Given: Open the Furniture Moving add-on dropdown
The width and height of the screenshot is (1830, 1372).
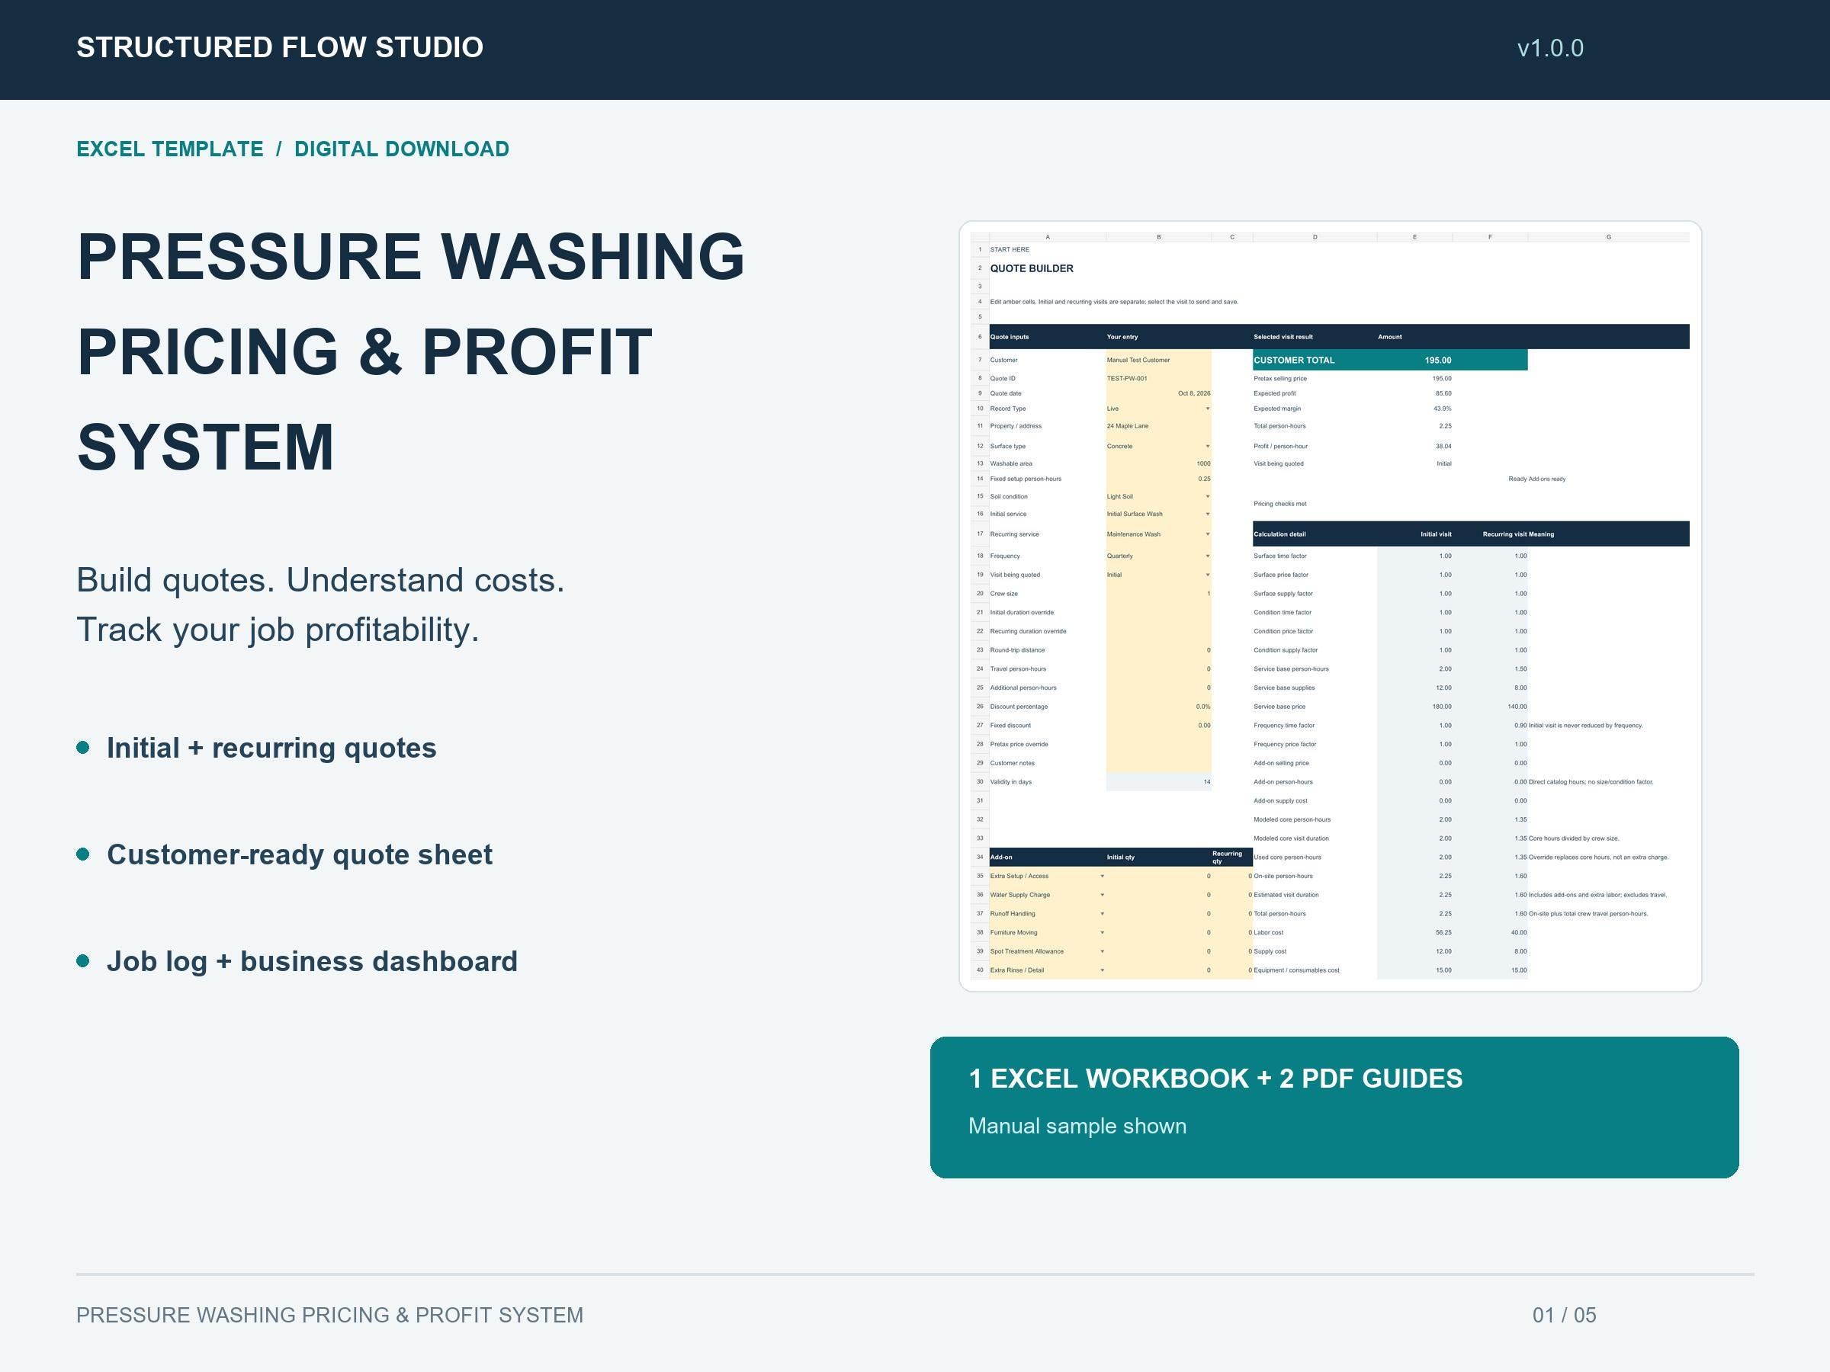Looking at the screenshot, I should 1102,933.
